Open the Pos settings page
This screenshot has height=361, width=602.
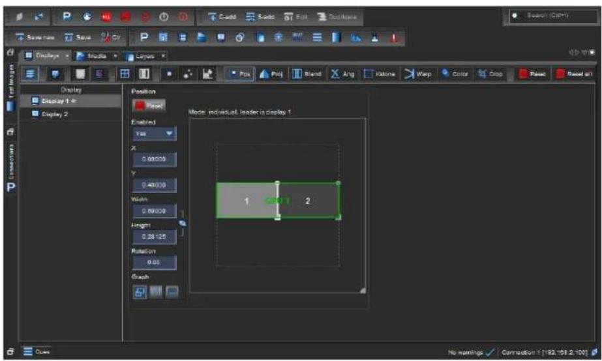coord(239,74)
